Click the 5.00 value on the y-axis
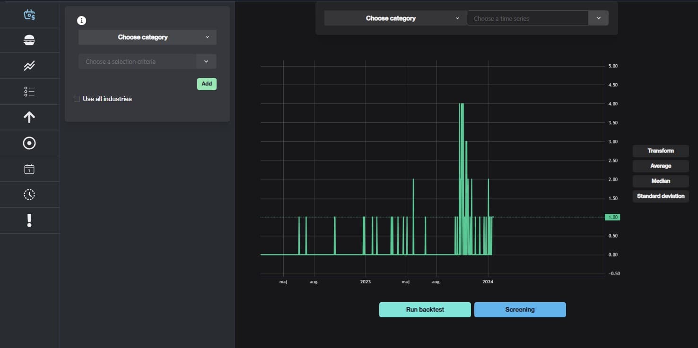Screen dimensions: 698x348 (x=613, y=66)
